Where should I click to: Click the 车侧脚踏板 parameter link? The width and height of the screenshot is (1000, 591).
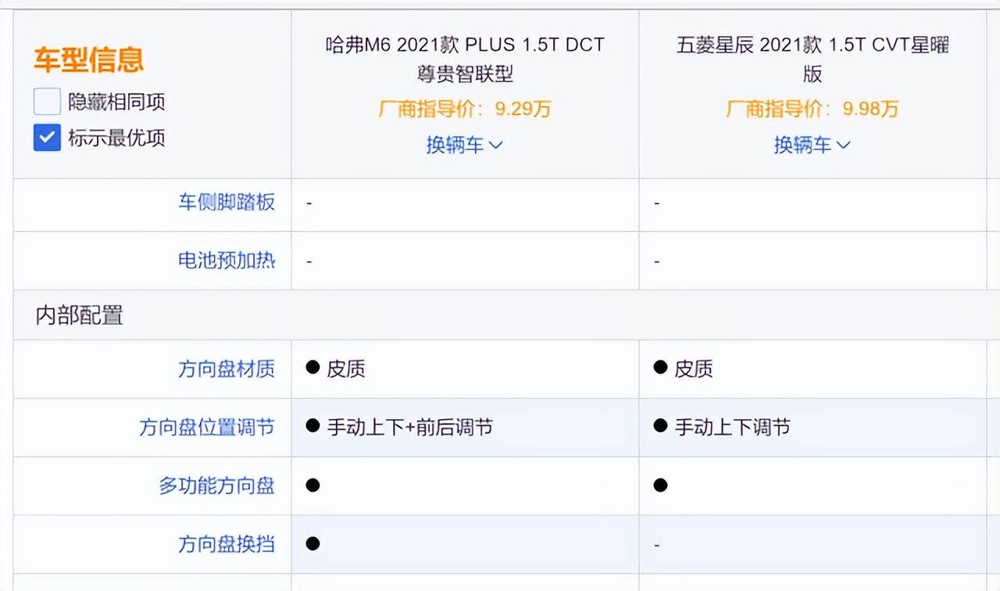point(226,202)
